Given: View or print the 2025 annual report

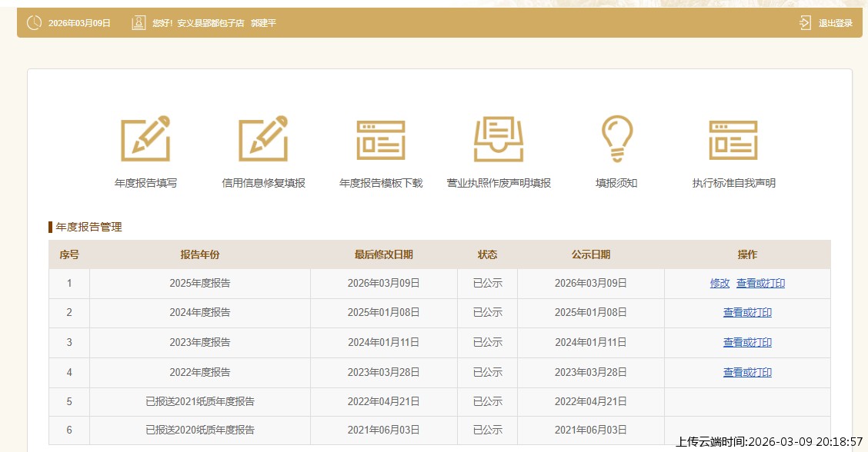Looking at the screenshot, I should (760, 283).
